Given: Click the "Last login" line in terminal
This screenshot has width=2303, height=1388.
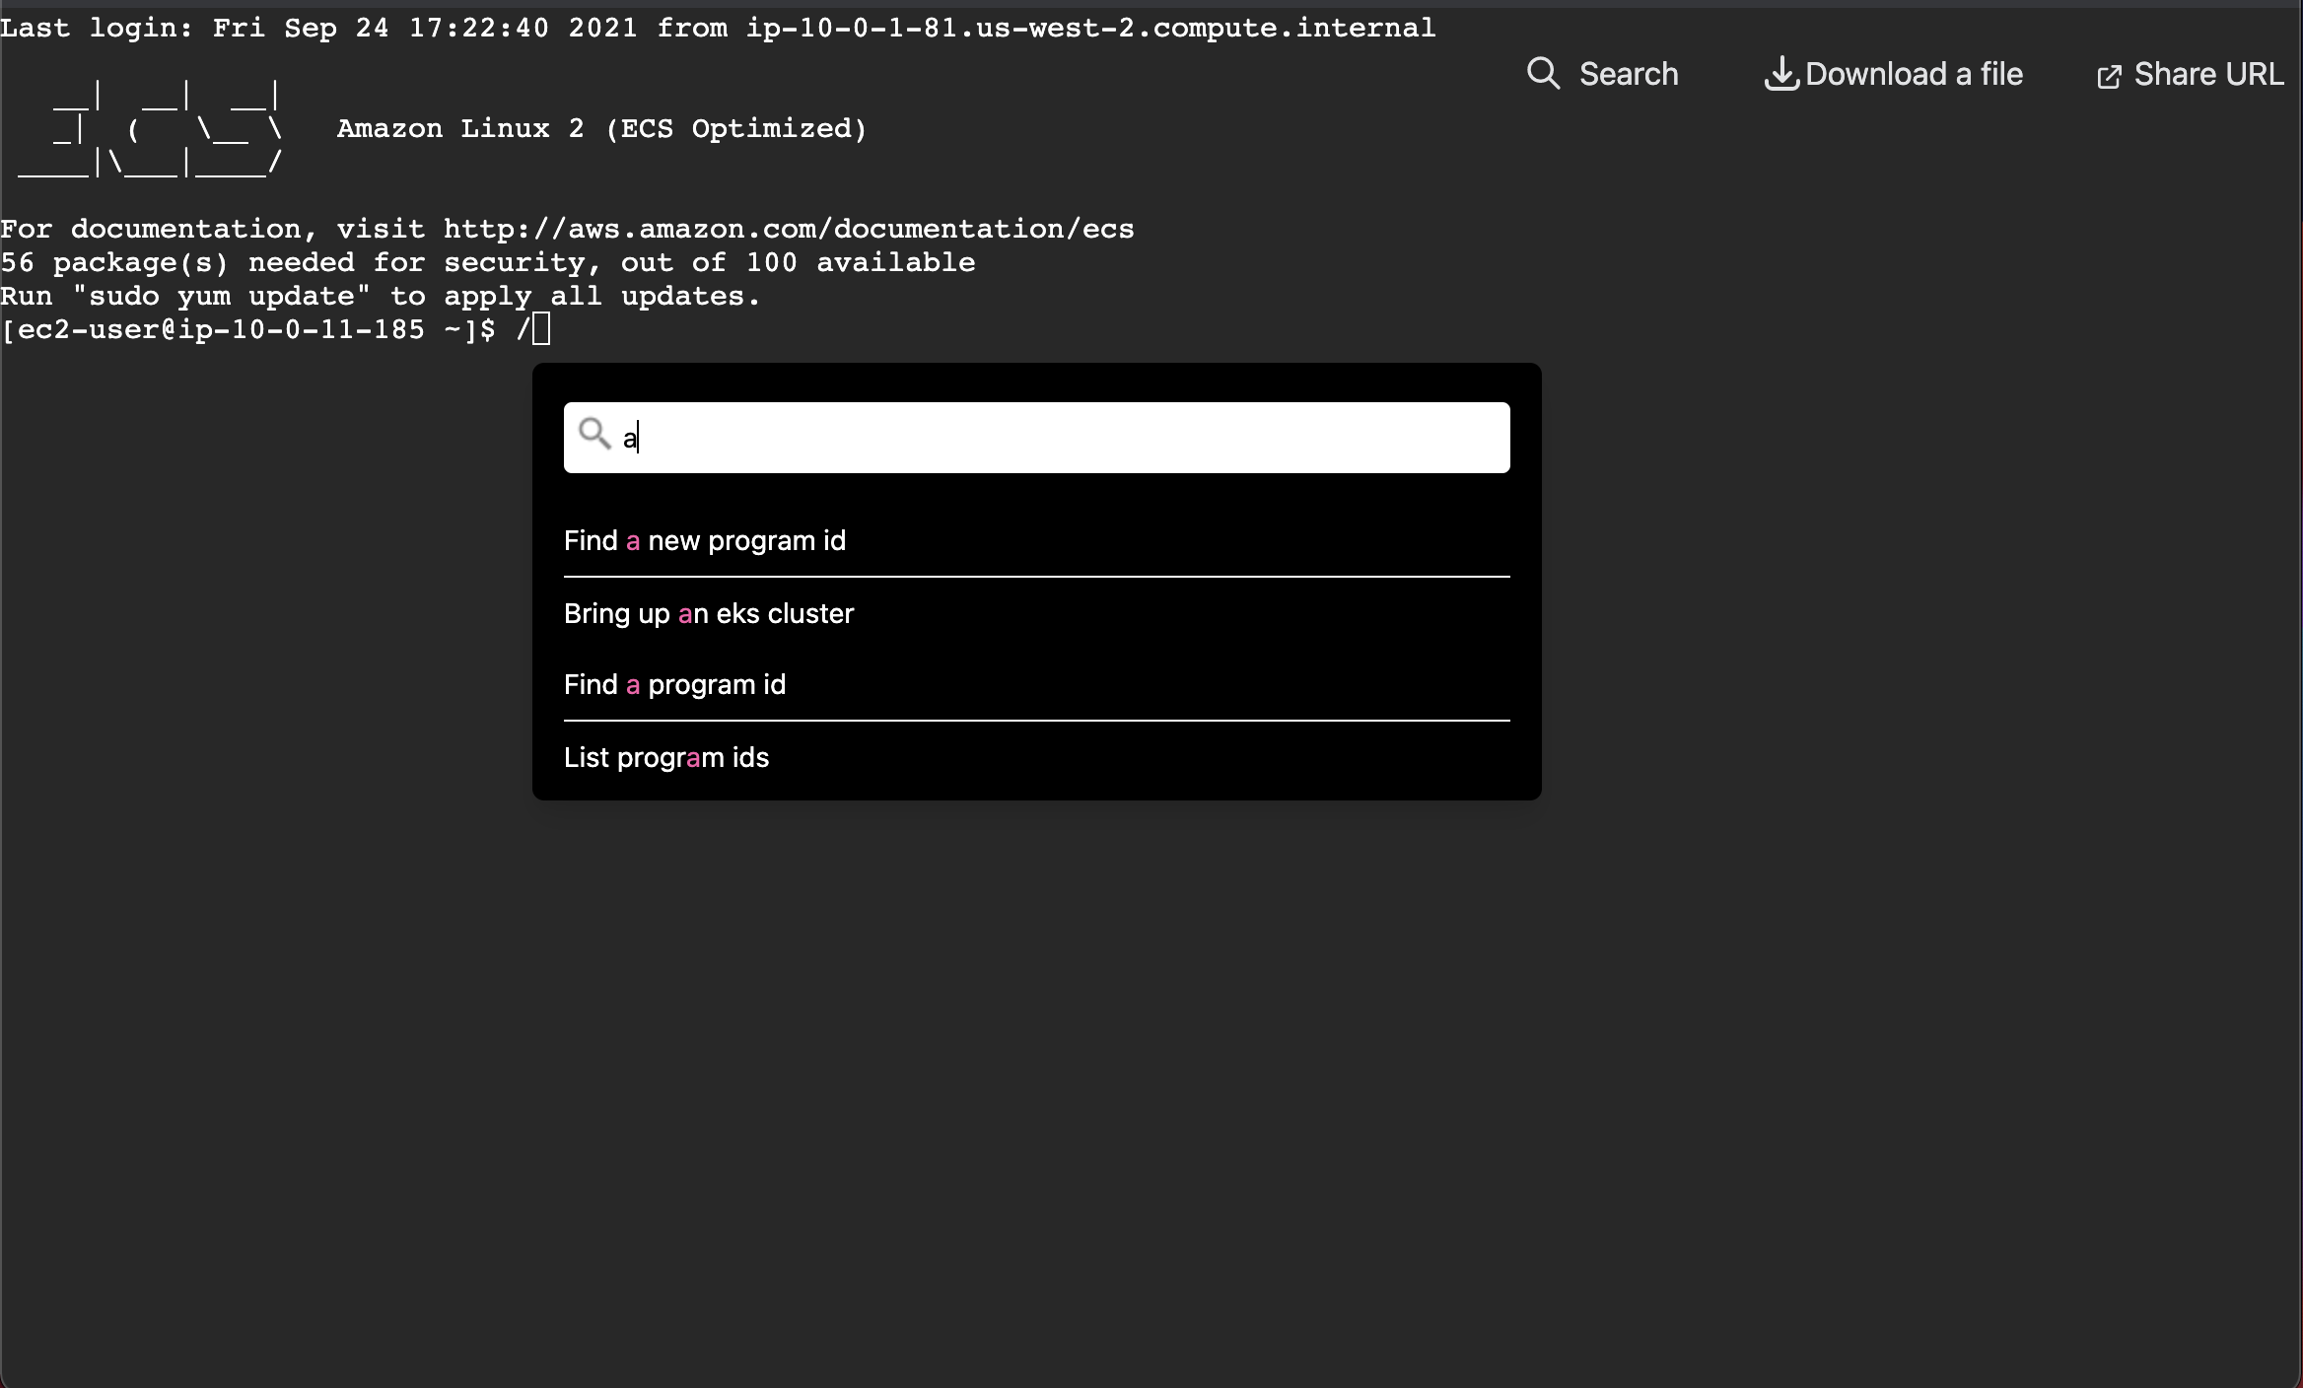Looking at the screenshot, I should [718, 28].
